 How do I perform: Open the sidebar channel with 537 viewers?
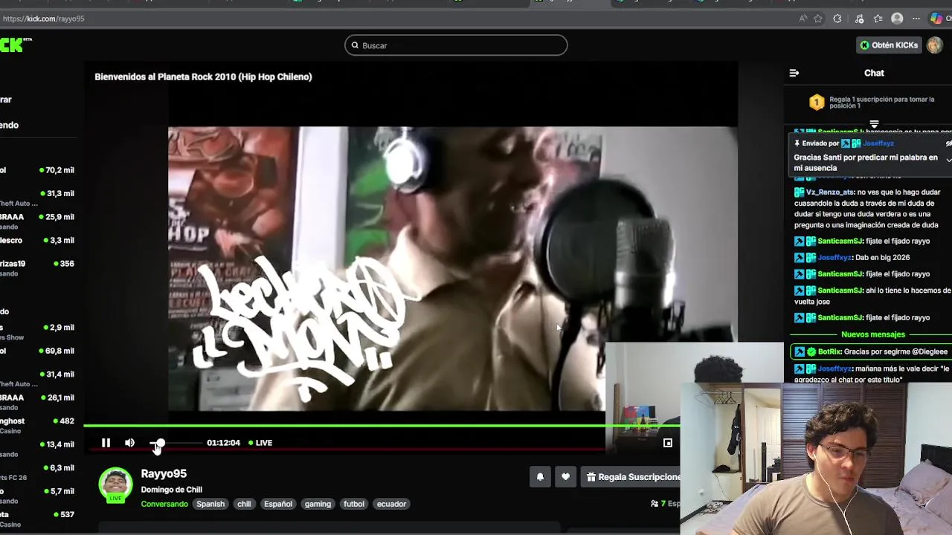(x=37, y=518)
